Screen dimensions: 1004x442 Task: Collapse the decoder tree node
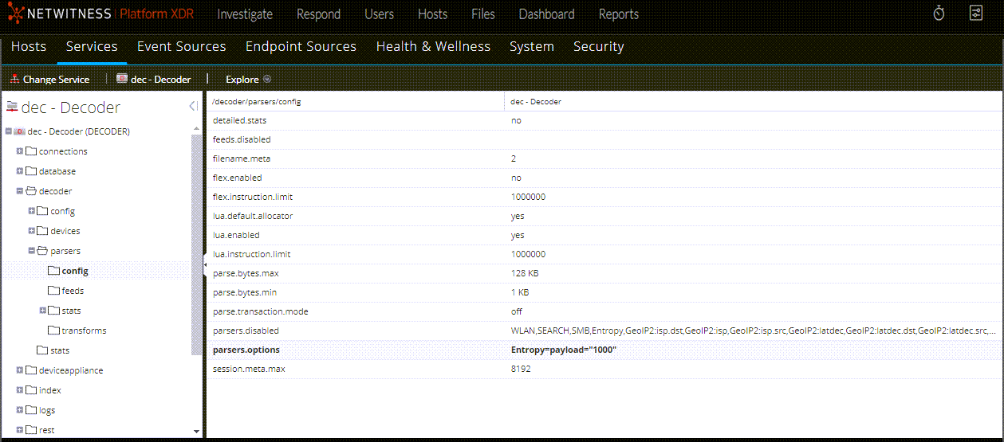(20, 191)
